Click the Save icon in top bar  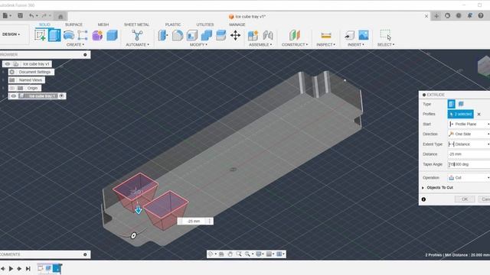pyautogui.click(x=20, y=15)
